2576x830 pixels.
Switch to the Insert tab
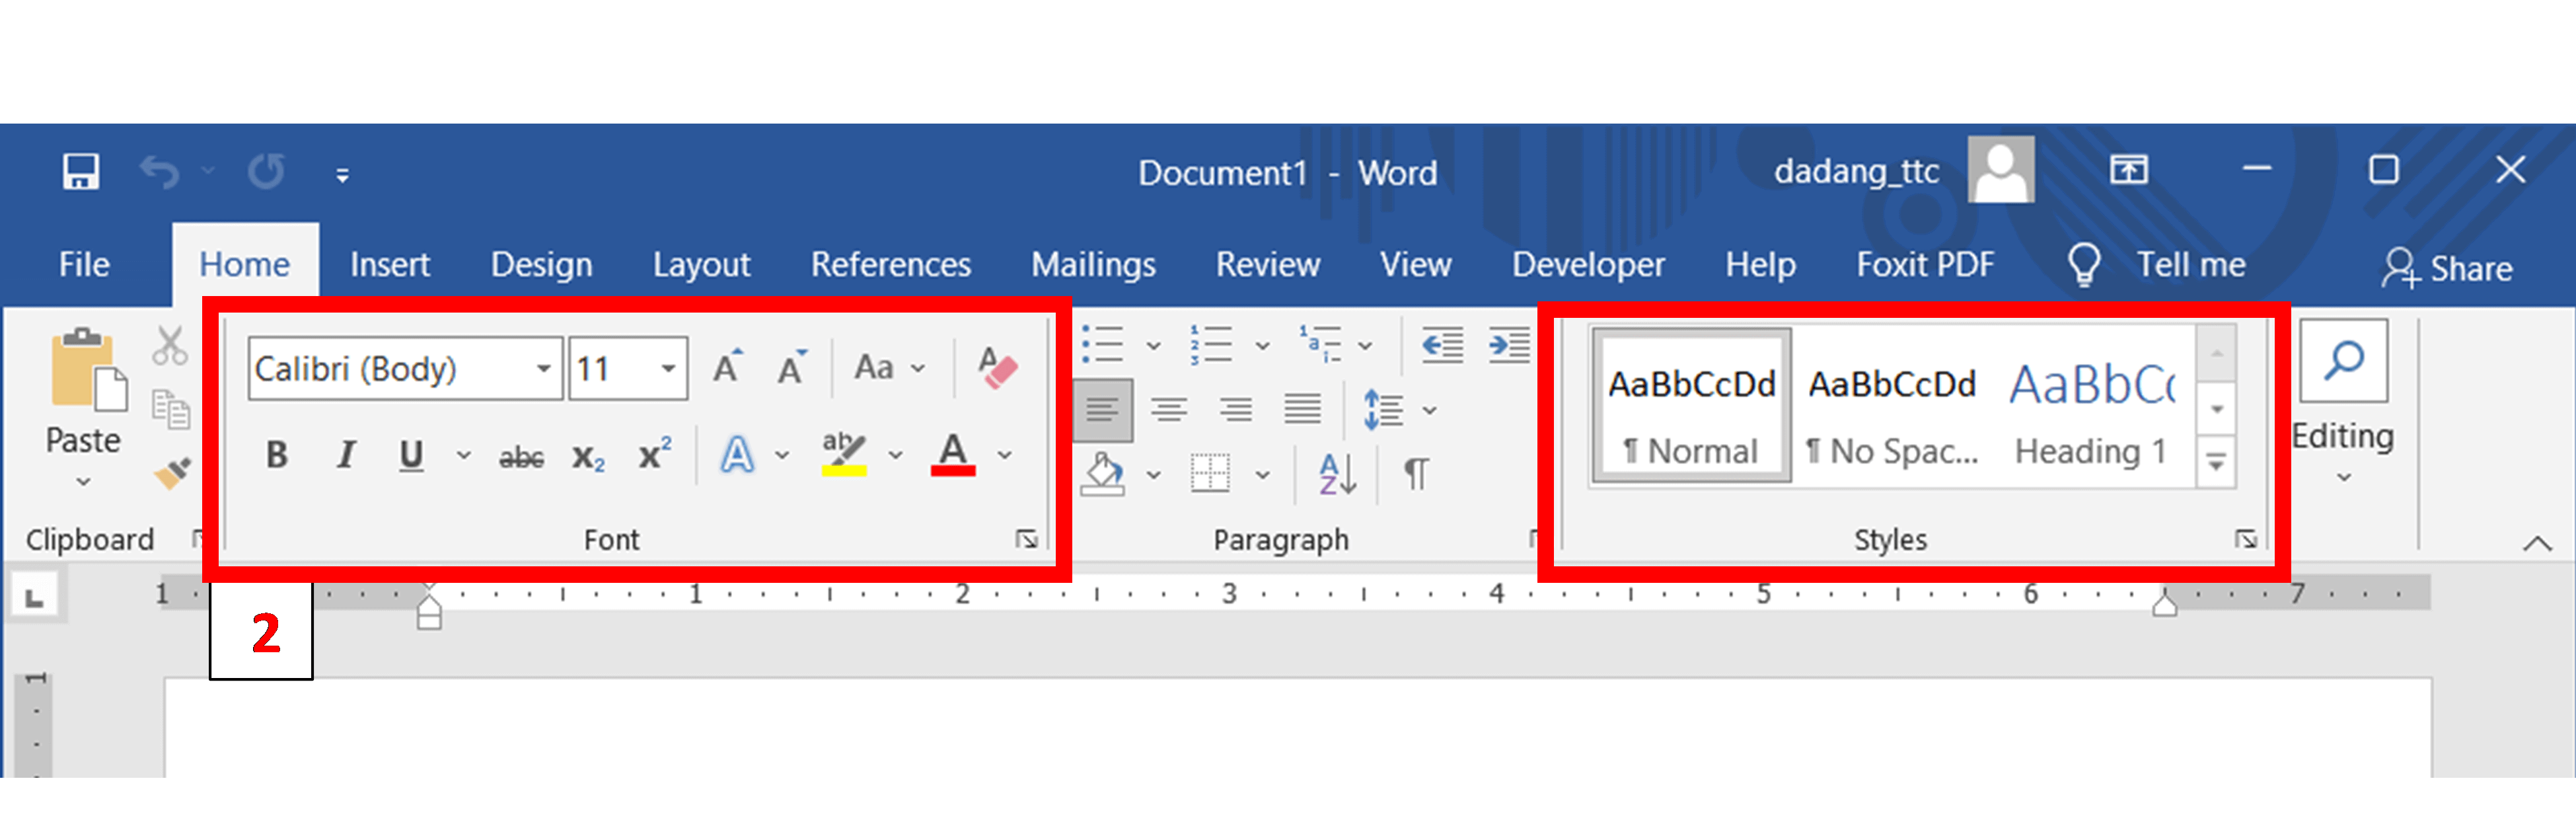point(389,265)
